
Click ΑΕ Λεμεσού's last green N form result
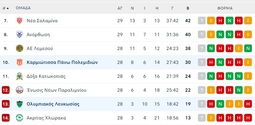coord(248,48)
